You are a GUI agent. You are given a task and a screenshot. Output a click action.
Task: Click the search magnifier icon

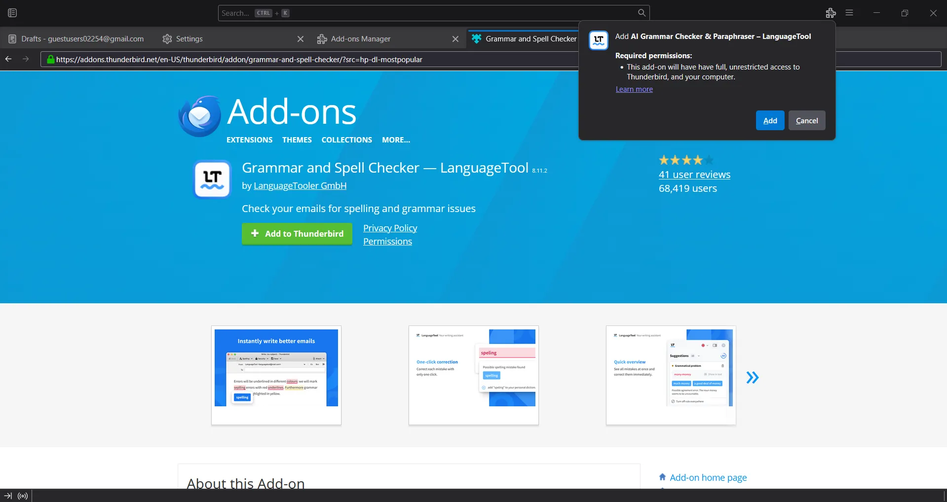tap(641, 13)
